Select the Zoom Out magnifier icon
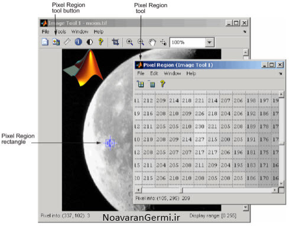The height and width of the screenshot is (226, 289). pyautogui.click(x=141, y=42)
